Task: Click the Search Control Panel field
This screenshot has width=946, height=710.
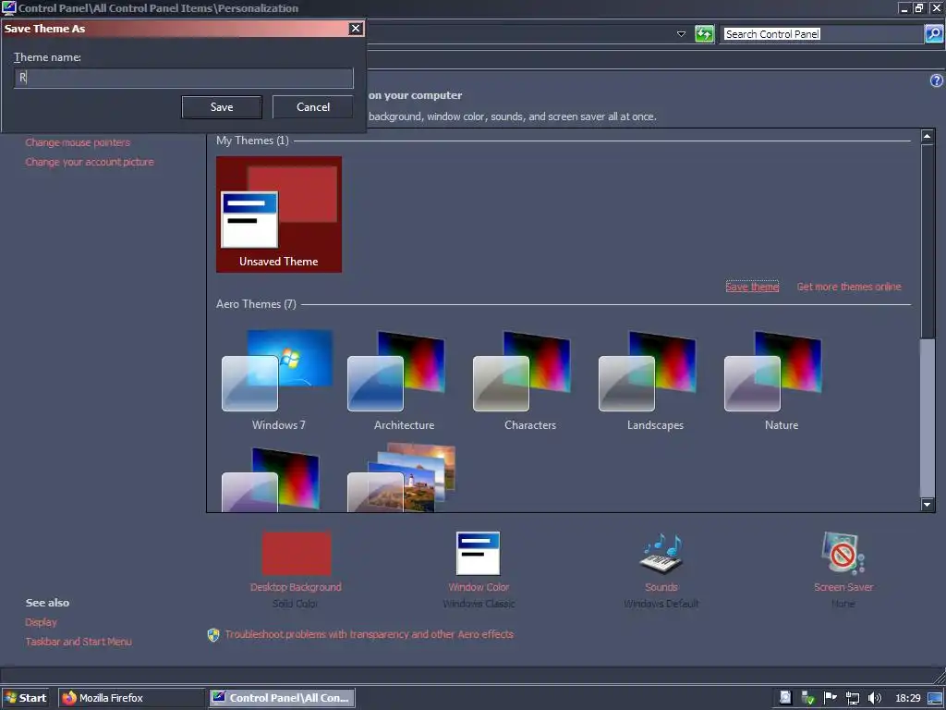Action: tap(823, 34)
